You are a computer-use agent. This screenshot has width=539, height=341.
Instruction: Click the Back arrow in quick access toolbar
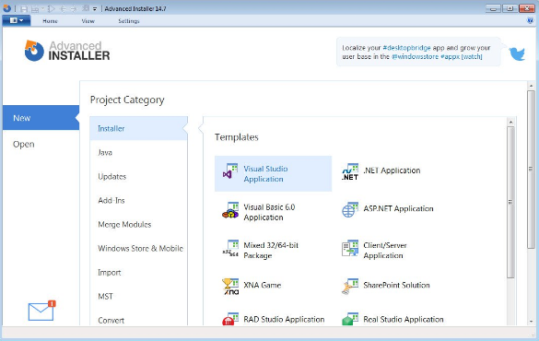point(63,8)
